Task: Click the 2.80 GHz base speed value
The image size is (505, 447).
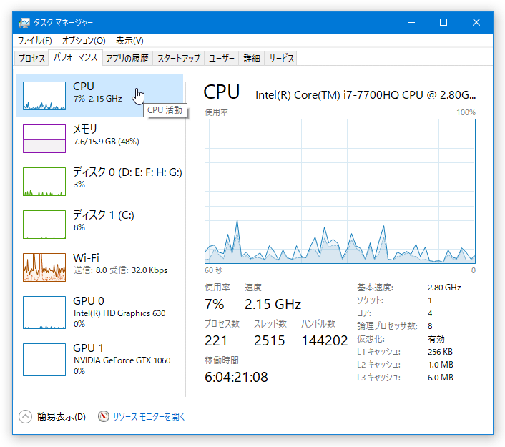Action: click(x=444, y=288)
